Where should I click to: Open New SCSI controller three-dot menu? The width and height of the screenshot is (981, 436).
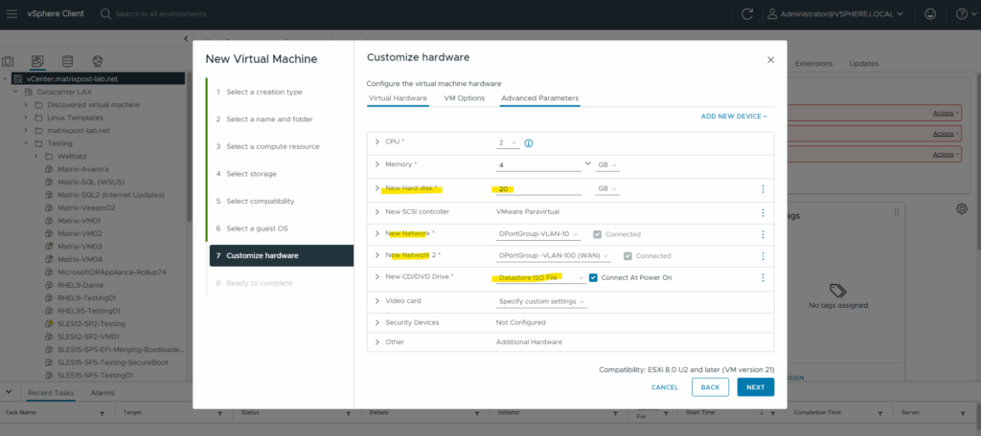pyautogui.click(x=763, y=212)
